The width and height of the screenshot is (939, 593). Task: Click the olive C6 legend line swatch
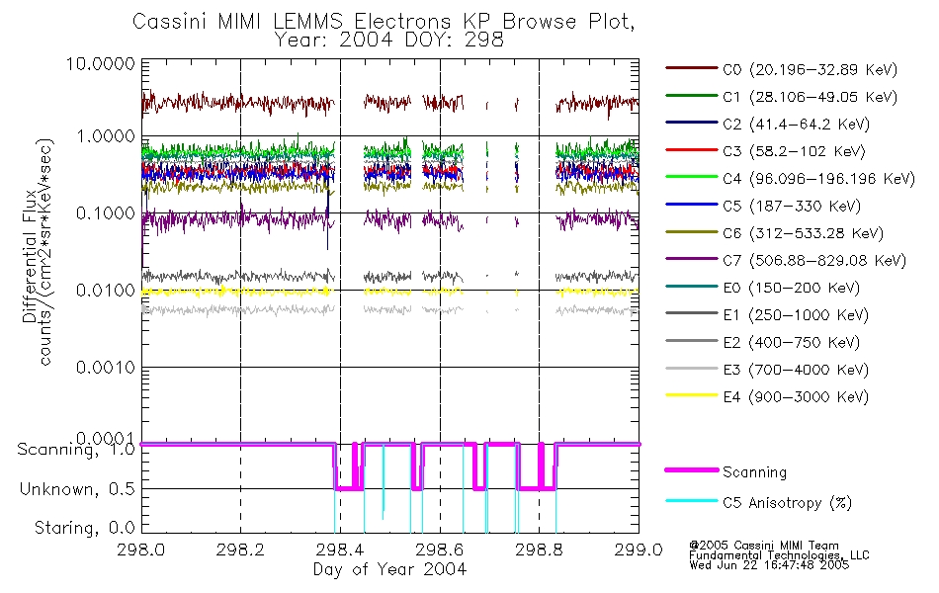click(691, 231)
